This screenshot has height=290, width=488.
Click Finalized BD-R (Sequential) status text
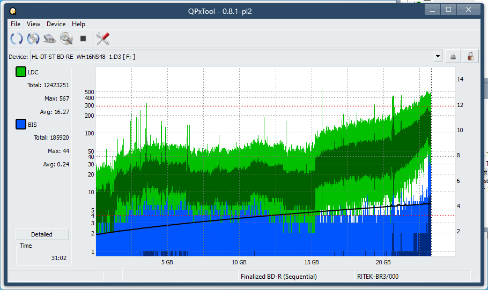(278, 276)
